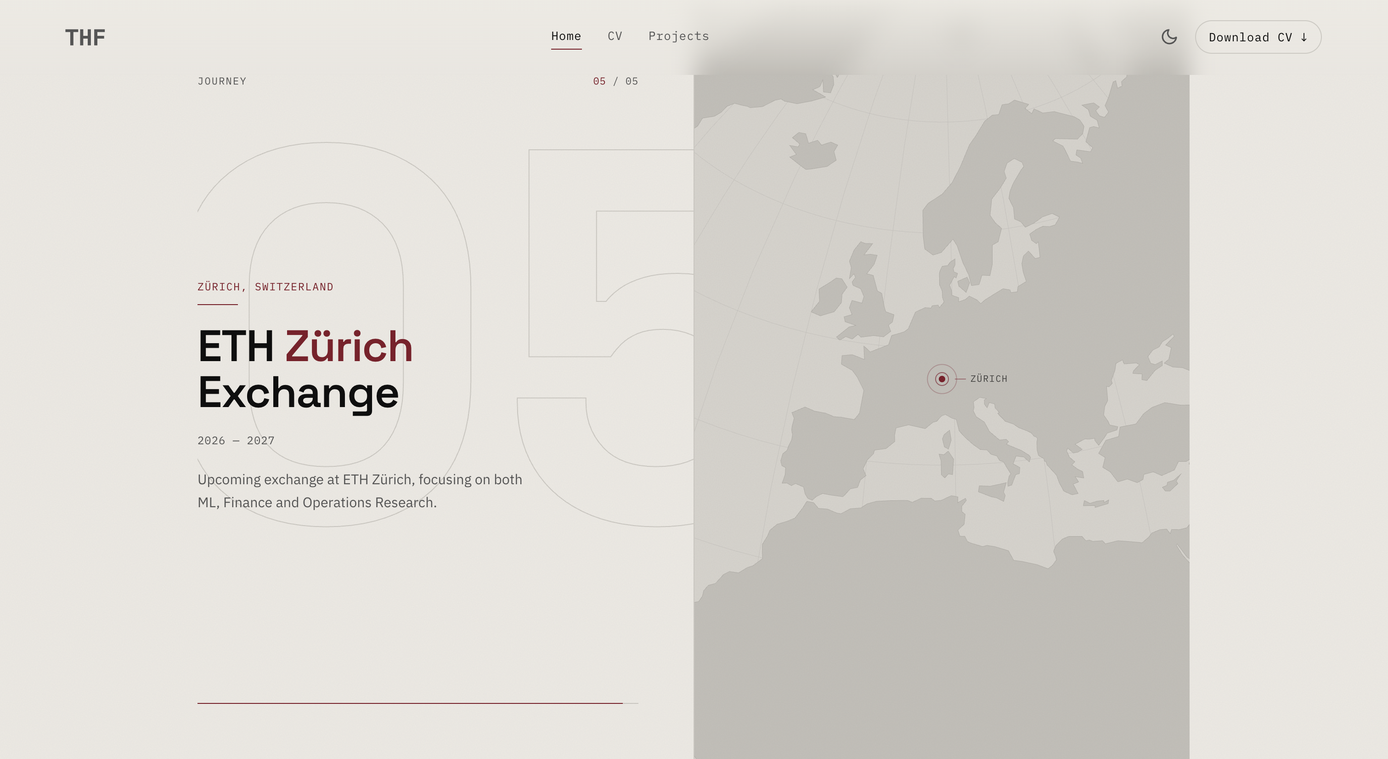Click the Zürich map marker
Screen dimensions: 1388x759
(x=941, y=379)
